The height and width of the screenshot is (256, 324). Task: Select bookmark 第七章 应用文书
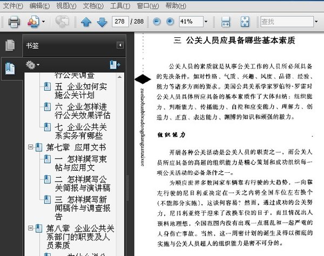(x=76, y=147)
